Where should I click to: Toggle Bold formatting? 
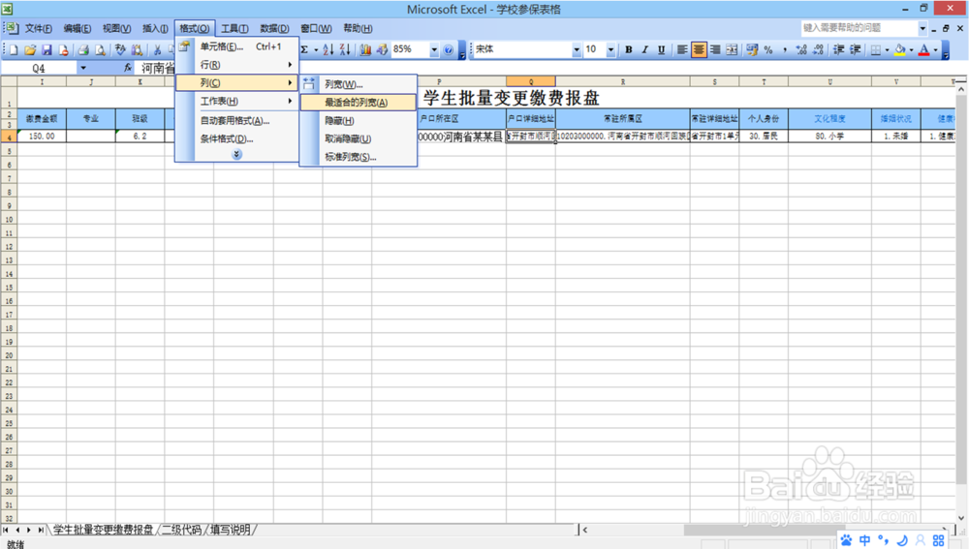pos(629,50)
